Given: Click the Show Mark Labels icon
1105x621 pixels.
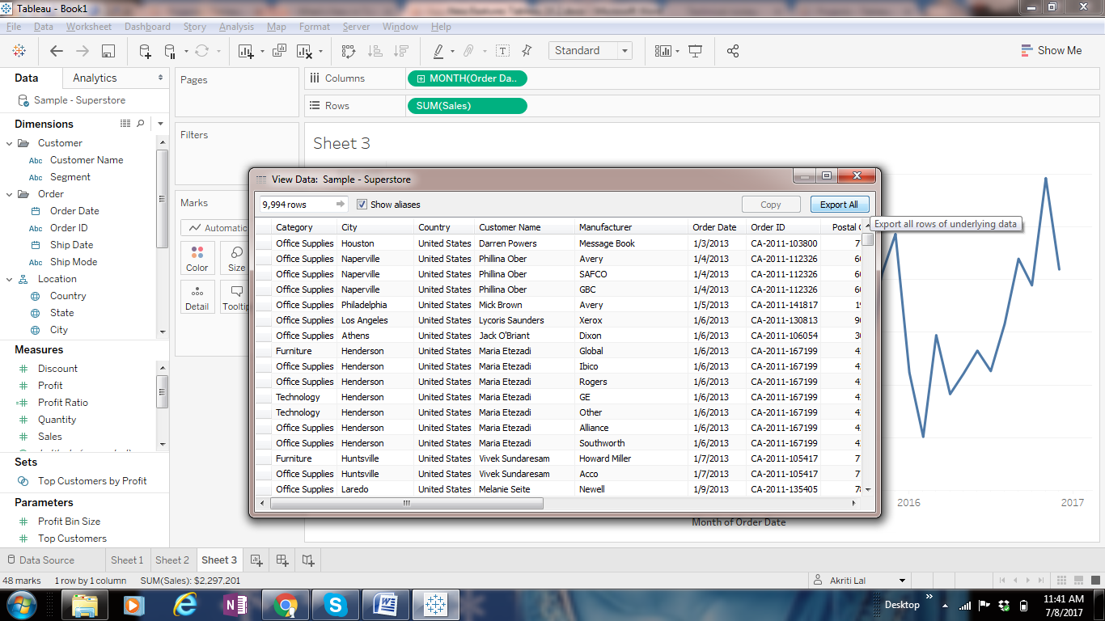Looking at the screenshot, I should pos(502,51).
